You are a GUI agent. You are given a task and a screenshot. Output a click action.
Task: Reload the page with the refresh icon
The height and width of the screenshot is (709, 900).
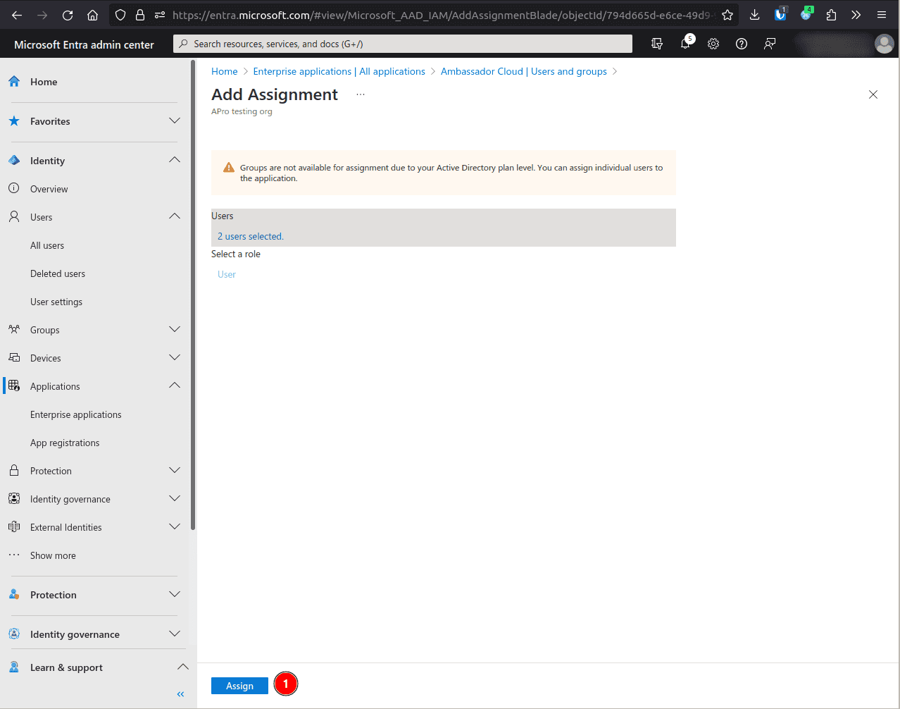68,15
